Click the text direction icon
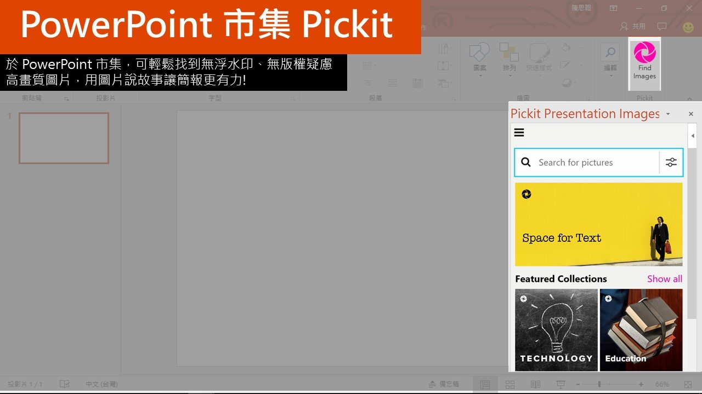 [445, 49]
